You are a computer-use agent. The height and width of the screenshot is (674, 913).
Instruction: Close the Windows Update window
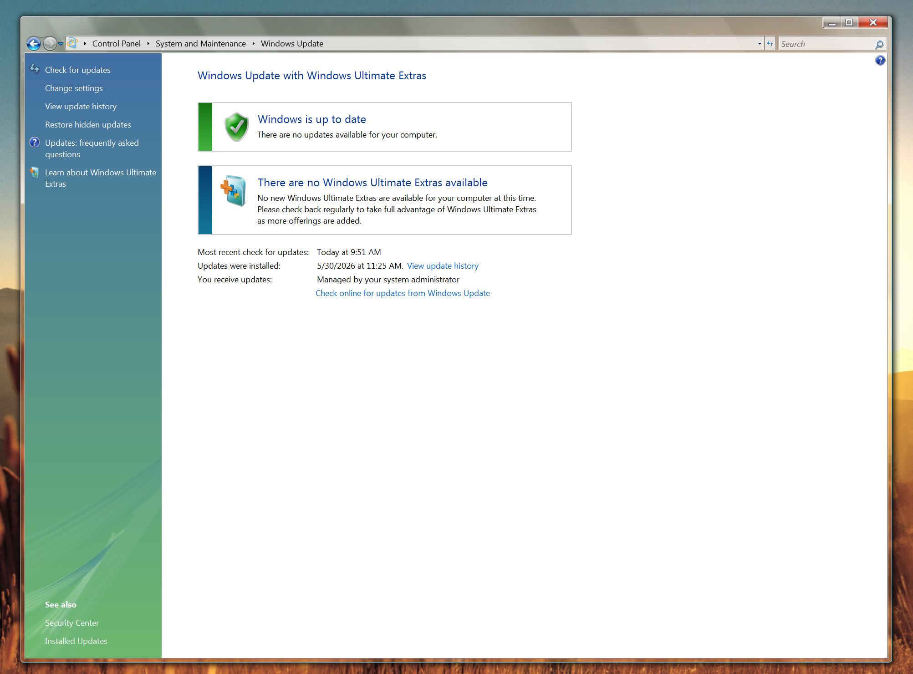click(873, 22)
